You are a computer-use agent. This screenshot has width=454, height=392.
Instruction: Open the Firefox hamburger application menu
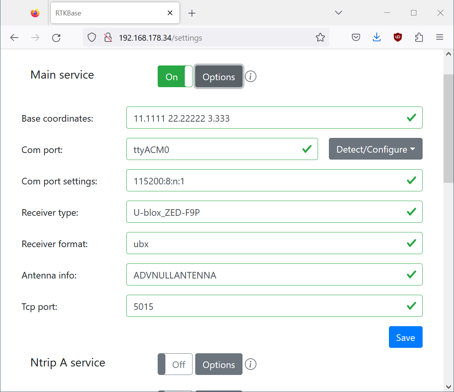coord(439,38)
